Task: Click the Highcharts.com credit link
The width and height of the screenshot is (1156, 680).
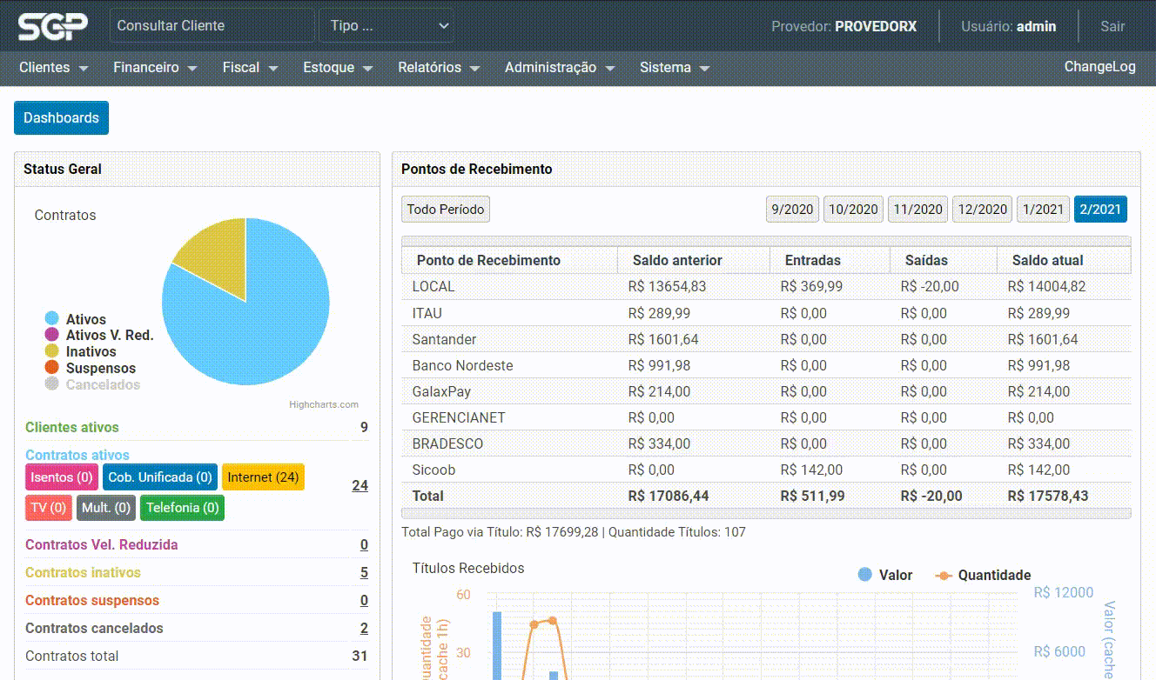Action: pyautogui.click(x=324, y=404)
